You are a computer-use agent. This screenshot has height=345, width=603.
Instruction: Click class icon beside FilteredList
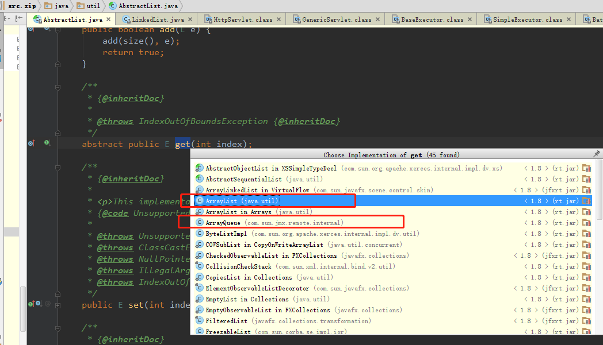pos(199,320)
